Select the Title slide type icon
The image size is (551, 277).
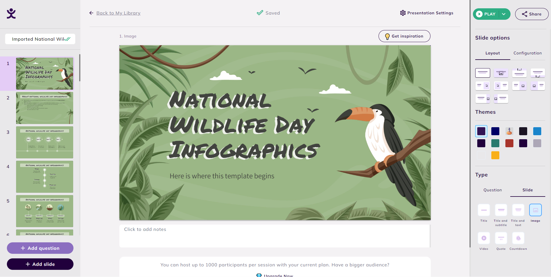point(484,210)
